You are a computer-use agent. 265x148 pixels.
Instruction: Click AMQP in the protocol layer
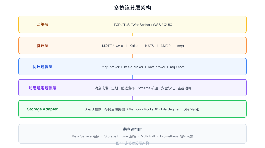point(165,46)
